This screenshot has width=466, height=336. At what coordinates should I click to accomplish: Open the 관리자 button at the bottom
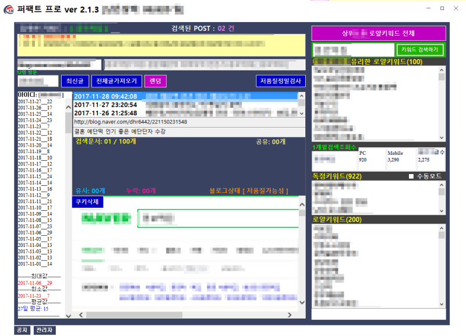(45, 330)
